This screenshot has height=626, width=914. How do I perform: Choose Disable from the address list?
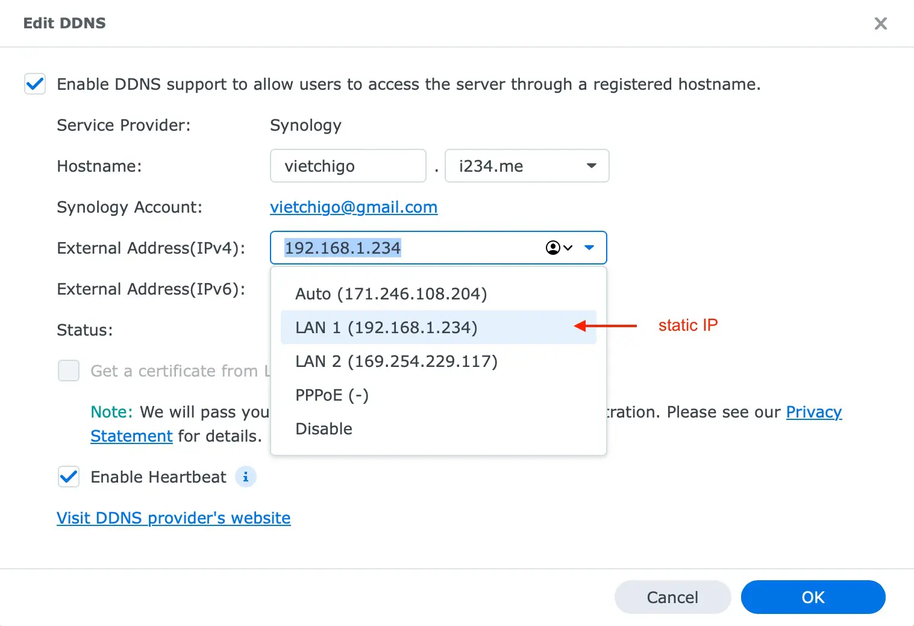(x=324, y=429)
